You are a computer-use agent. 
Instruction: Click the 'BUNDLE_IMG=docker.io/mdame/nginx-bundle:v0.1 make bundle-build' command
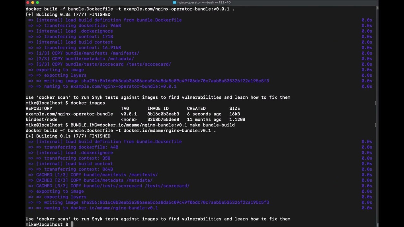[153, 125]
